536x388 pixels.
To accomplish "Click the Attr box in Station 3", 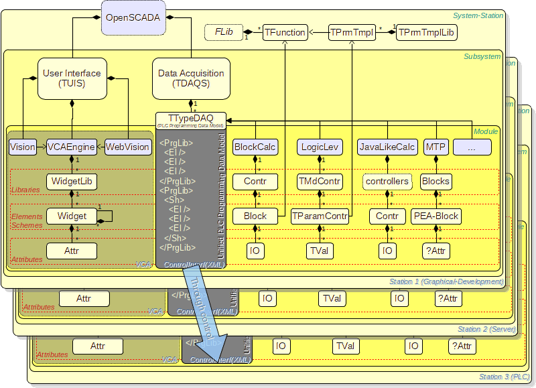I will [98, 346].
